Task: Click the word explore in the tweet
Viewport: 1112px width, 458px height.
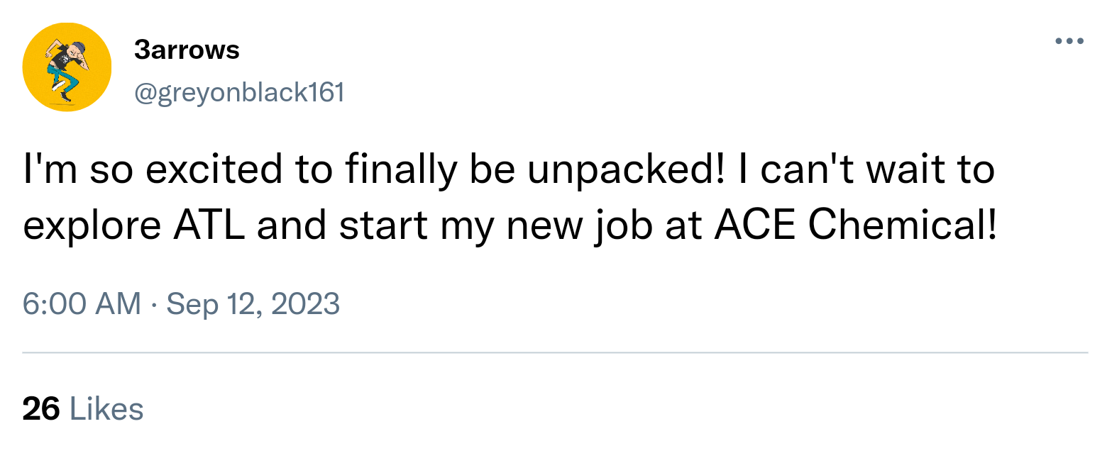Action: point(92,227)
